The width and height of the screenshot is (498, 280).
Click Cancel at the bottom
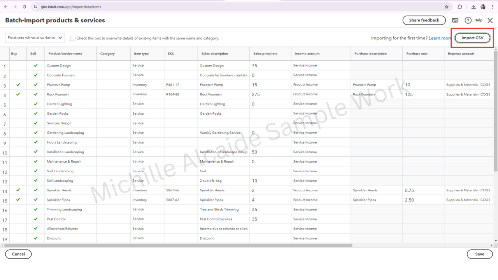18,254
